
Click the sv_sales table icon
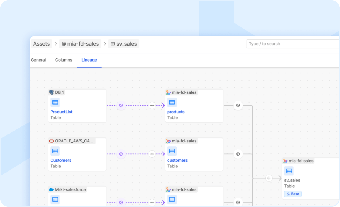coord(289,171)
